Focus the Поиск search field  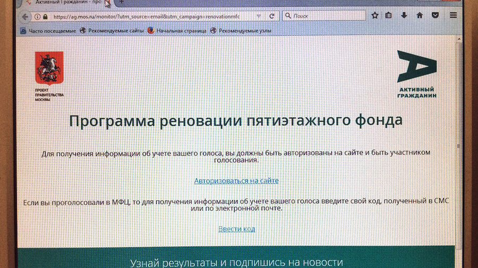pos(327,16)
